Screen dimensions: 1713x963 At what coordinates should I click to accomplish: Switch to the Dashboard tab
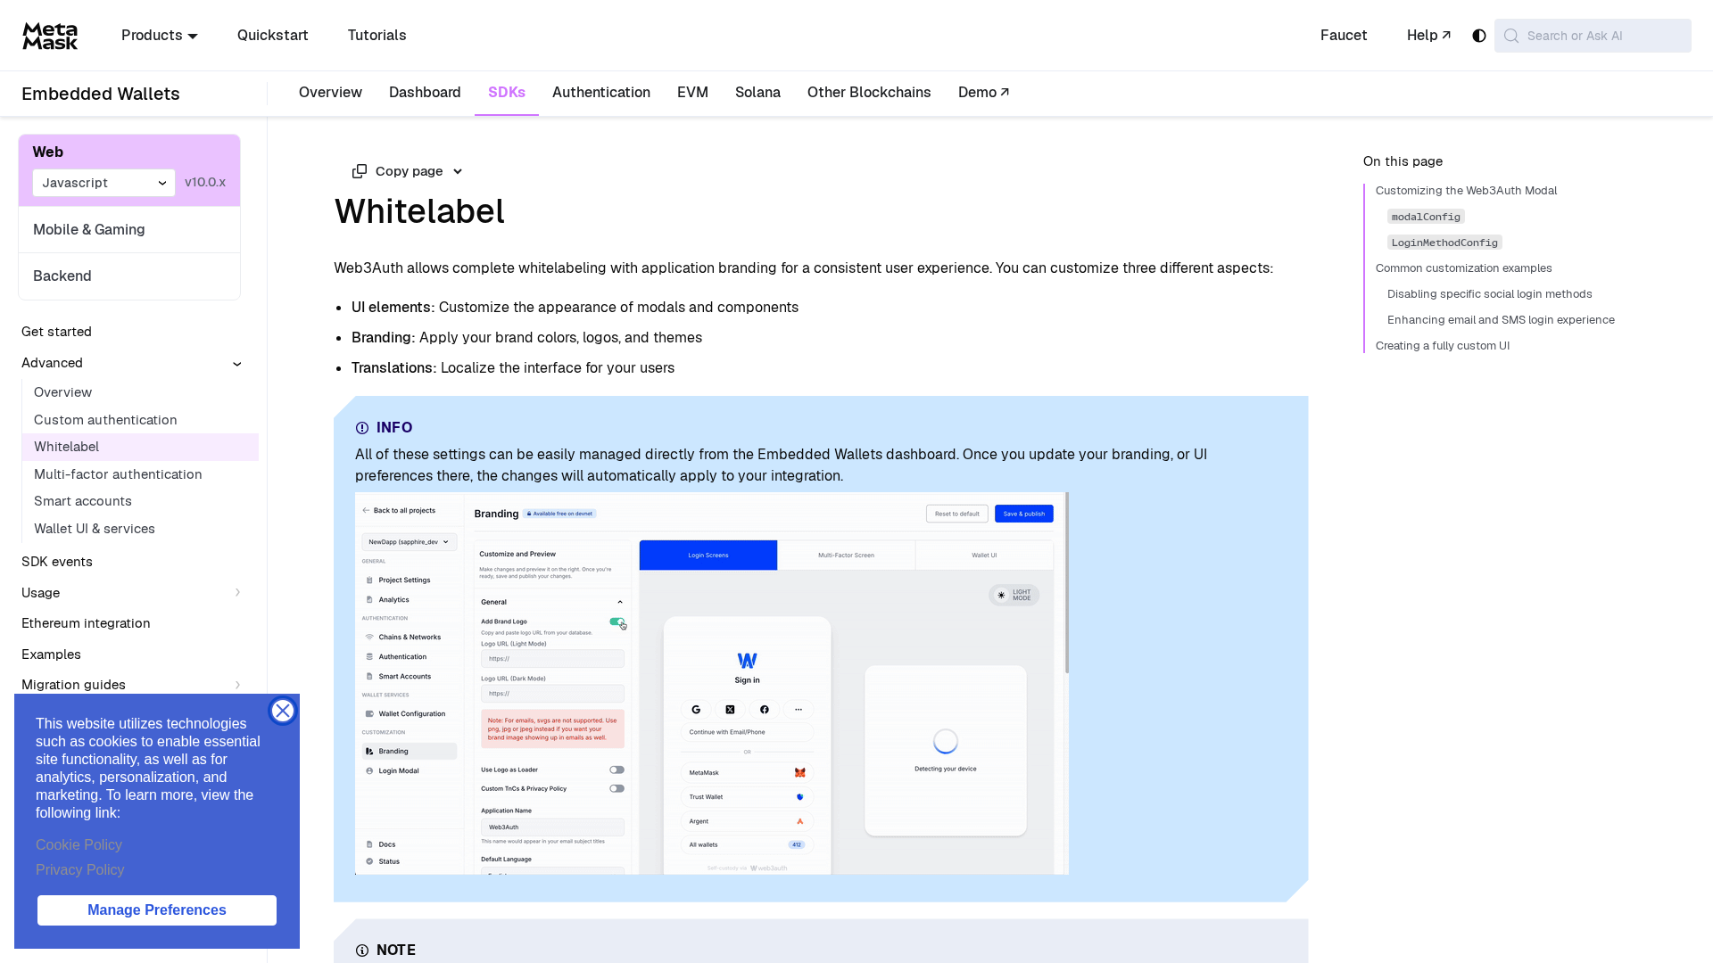[x=425, y=93]
